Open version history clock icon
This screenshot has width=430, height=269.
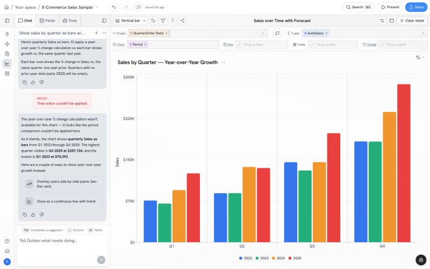coord(138,7)
